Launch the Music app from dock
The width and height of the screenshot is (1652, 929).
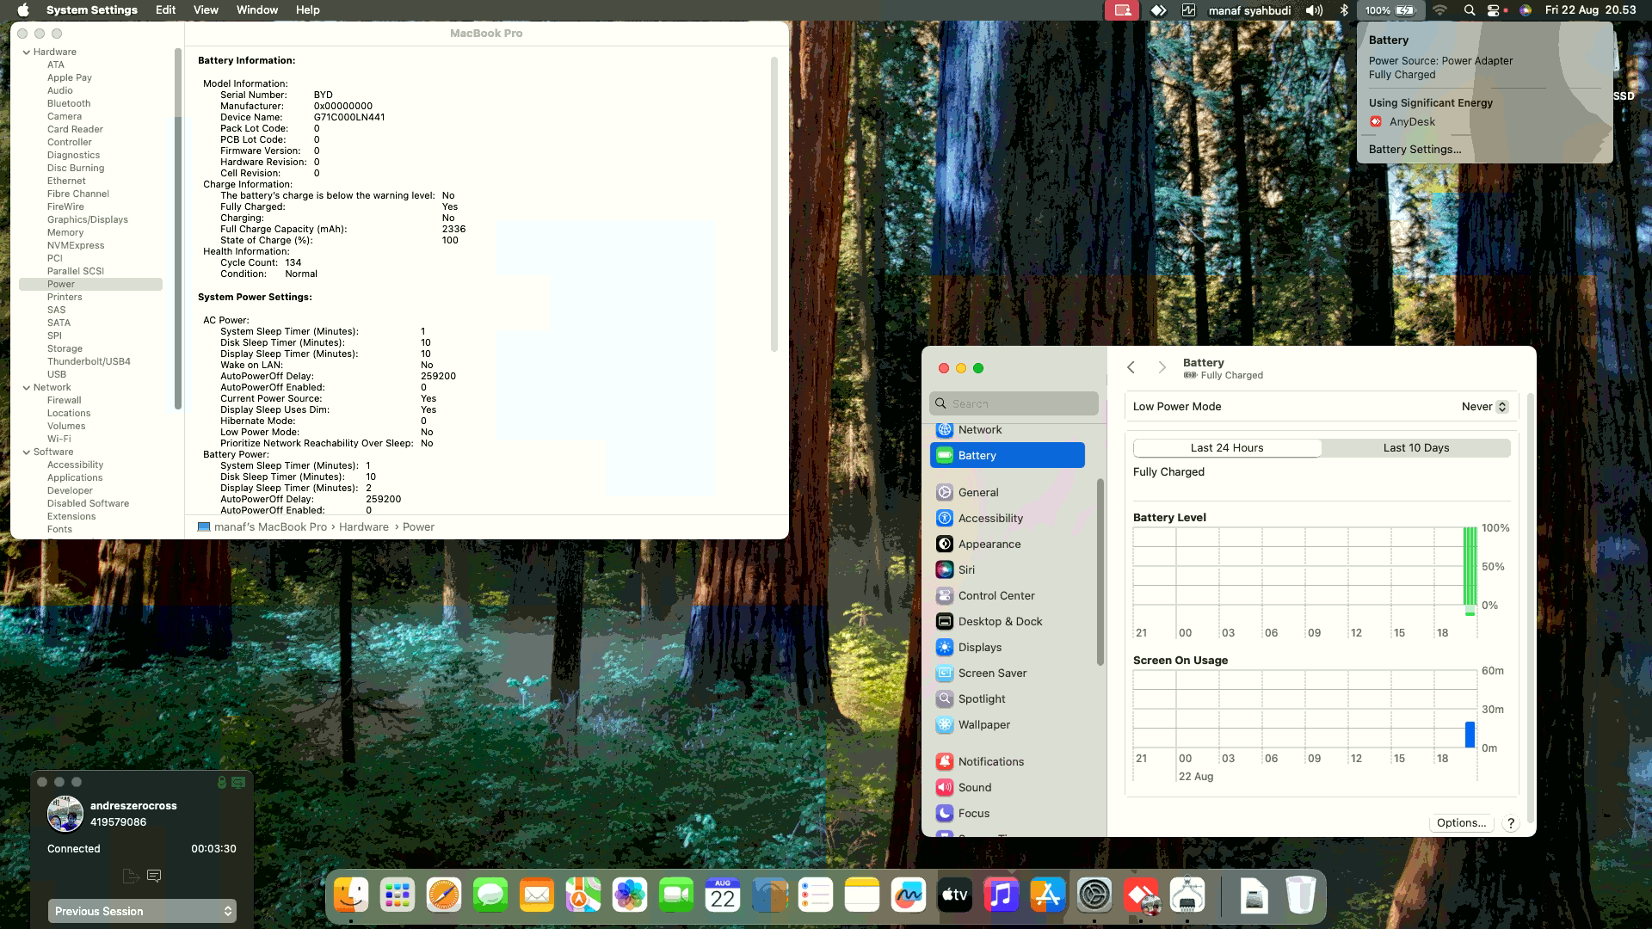pos(1001,895)
